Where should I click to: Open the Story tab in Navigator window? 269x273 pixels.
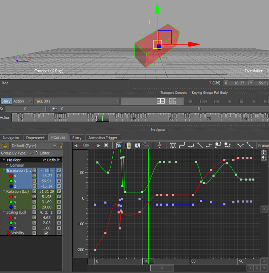point(77,138)
